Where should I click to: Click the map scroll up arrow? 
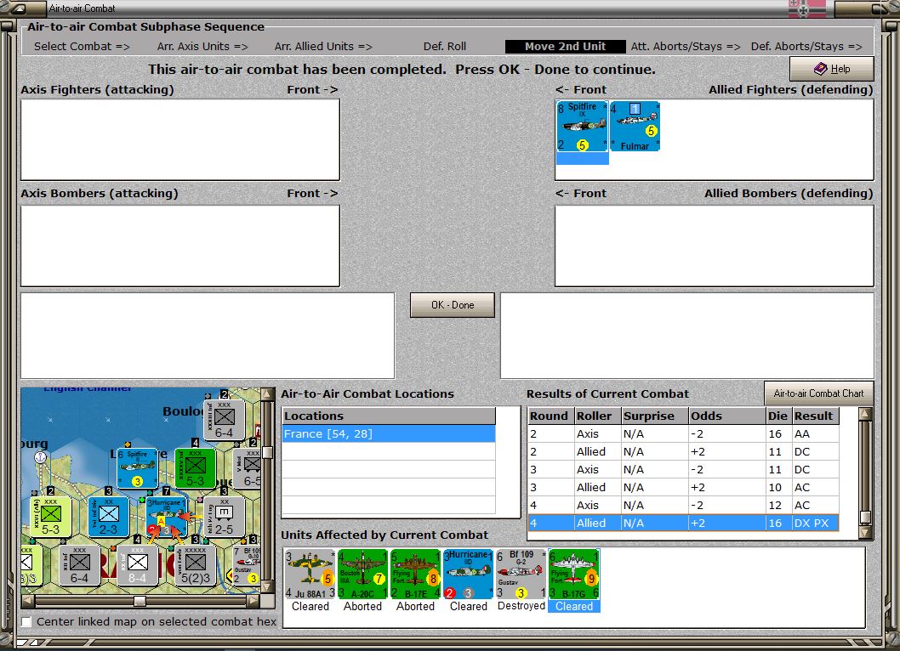point(267,394)
